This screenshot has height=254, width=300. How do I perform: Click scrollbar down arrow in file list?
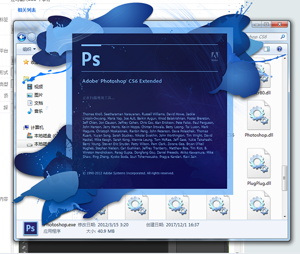point(284,216)
